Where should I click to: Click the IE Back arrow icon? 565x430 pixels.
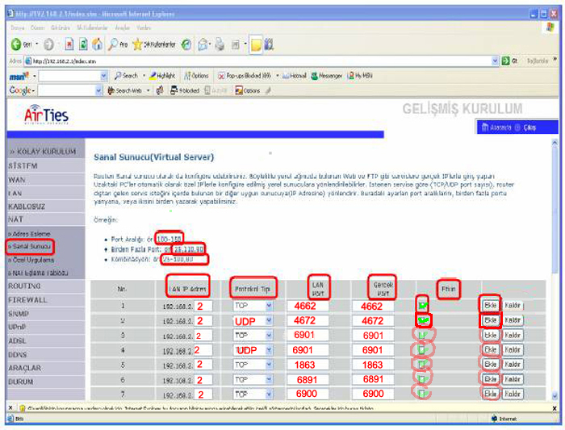click(x=16, y=44)
